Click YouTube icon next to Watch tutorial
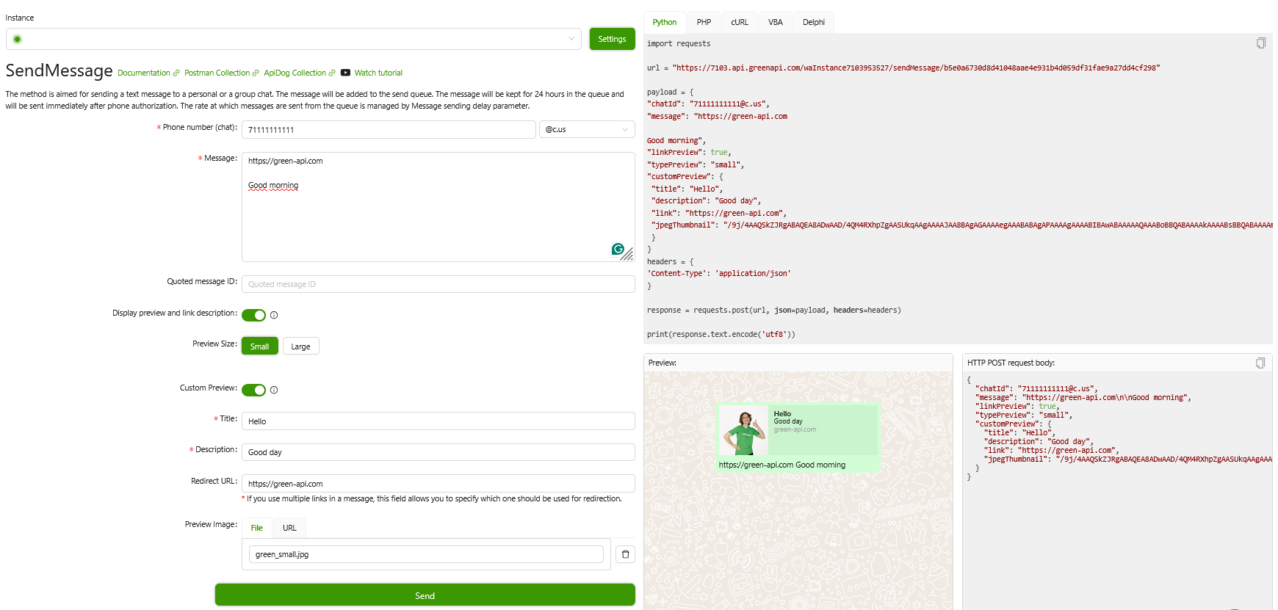 (x=345, y=73)
